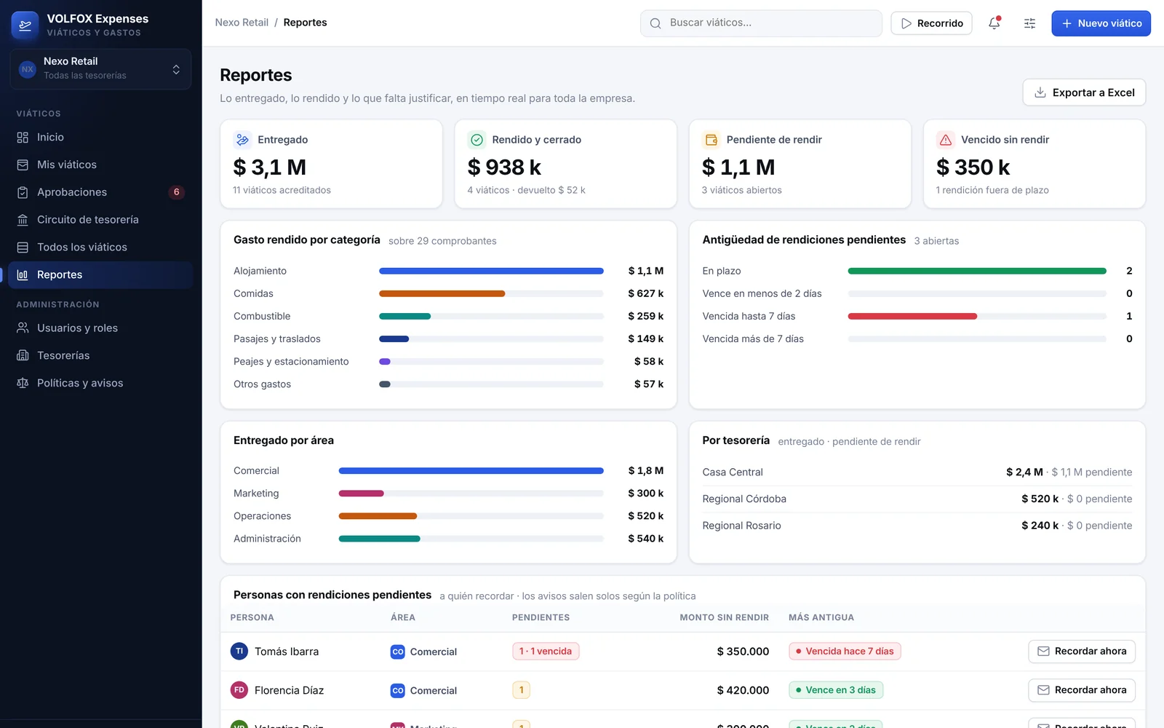1164x728 pixels.
Task: Click the NX company avatar in the sidebar
Action: tap(28, 69)
